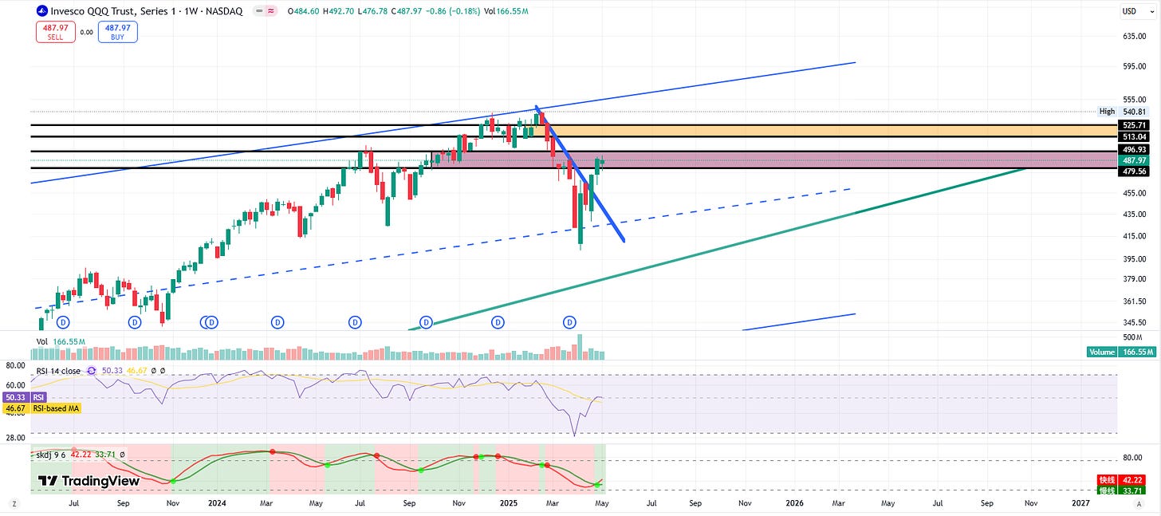1161x516 pixels.
Task: Click the 496.93 horizontal line price label
Action: (x=1133, y=149)
